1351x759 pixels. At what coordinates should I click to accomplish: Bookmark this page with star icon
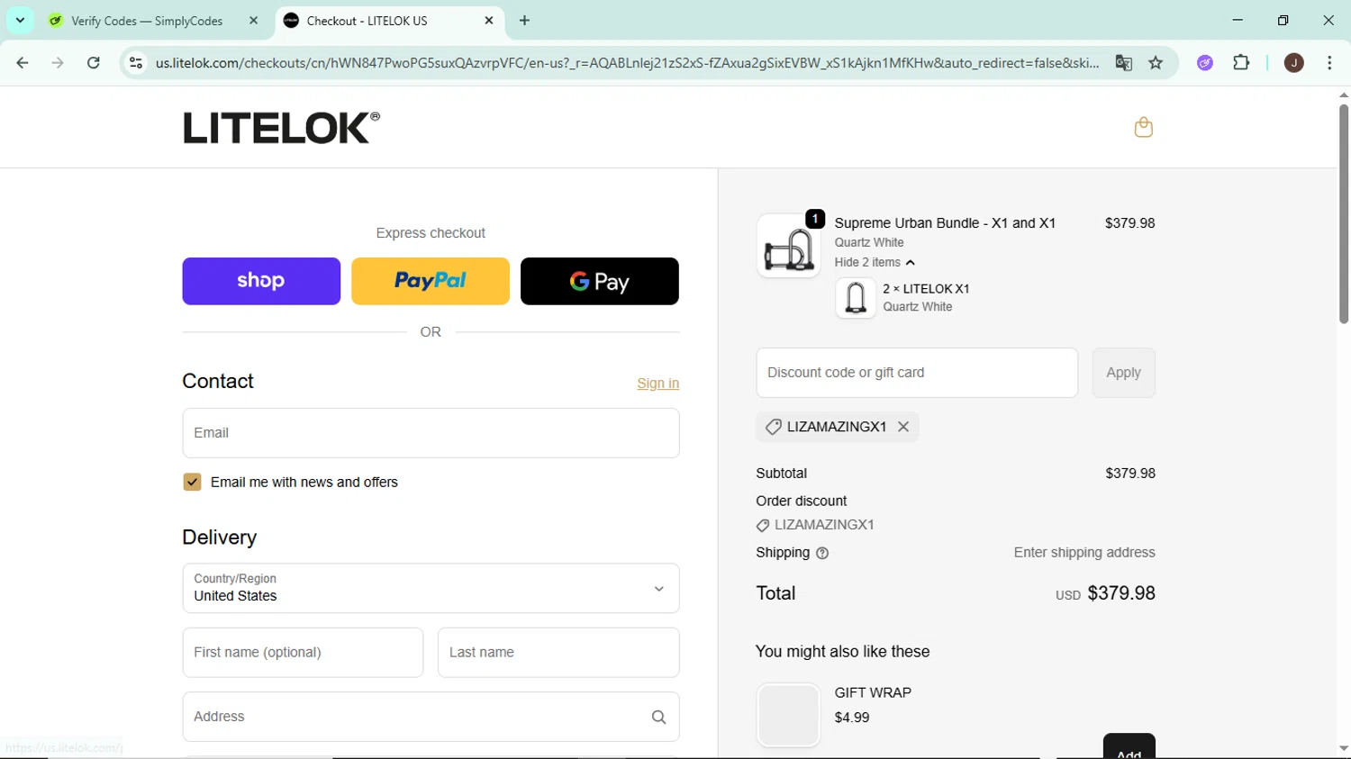coord(1156,63)
